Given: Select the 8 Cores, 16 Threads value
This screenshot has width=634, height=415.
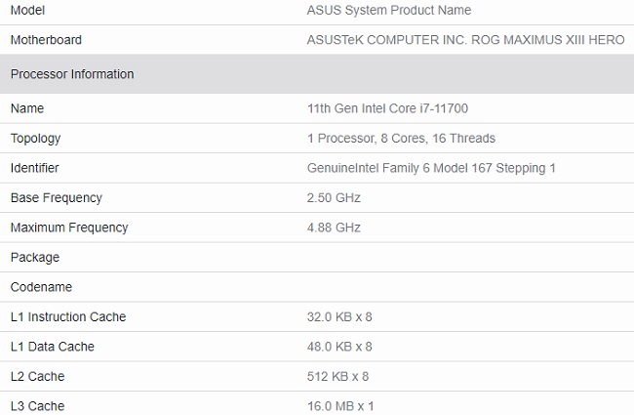Looking at the screenshot, I should click(438, 139).
